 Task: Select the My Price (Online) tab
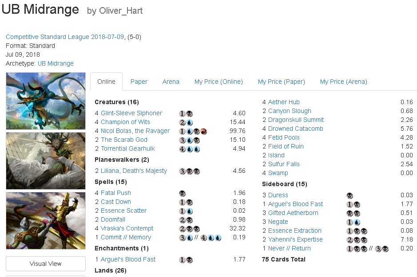(x=218, y=82)
